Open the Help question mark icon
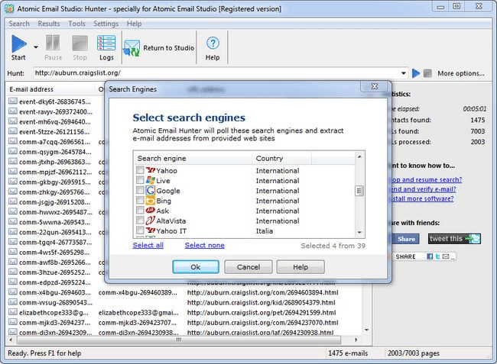The height and width of the screenshot is (364, 497). click(x=213, y=43)
